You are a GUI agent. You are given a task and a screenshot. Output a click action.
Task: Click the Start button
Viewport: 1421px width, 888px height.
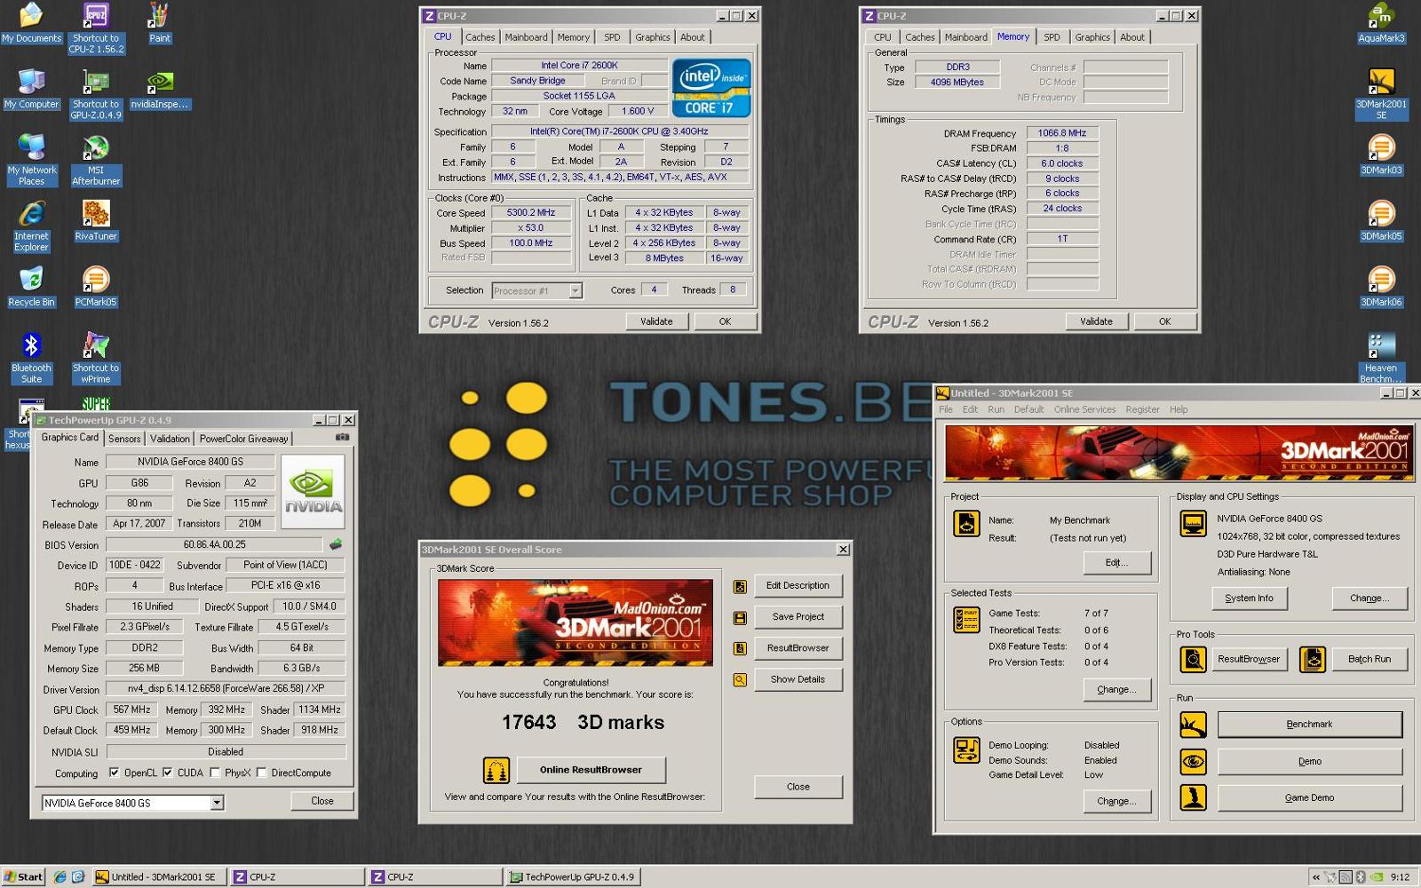(x=23, y=876)
